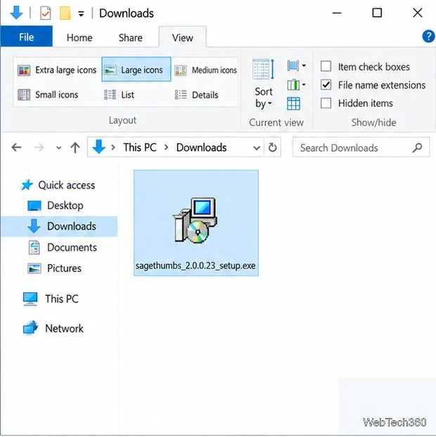Select This PC in navigation pane
The height and width of the screenshot is (437, 436).
point(51,299)
